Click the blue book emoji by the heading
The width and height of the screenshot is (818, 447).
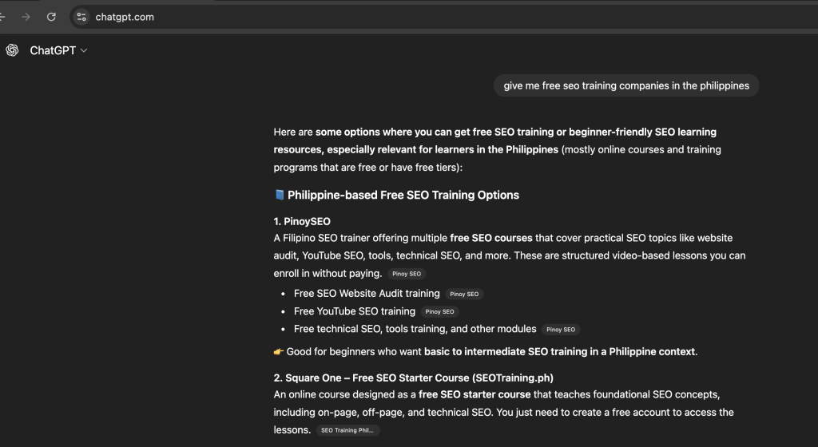280,195
